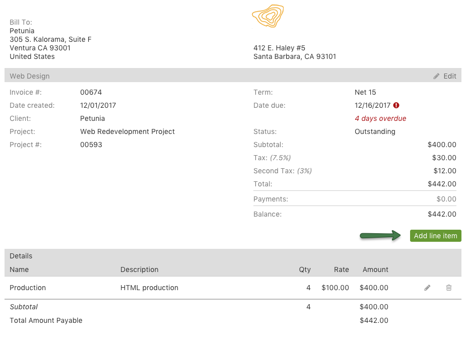The width and height of the screenshot is (467, 340).
Task: Click the Balance amount of $442.00
Action: point(442,214)
